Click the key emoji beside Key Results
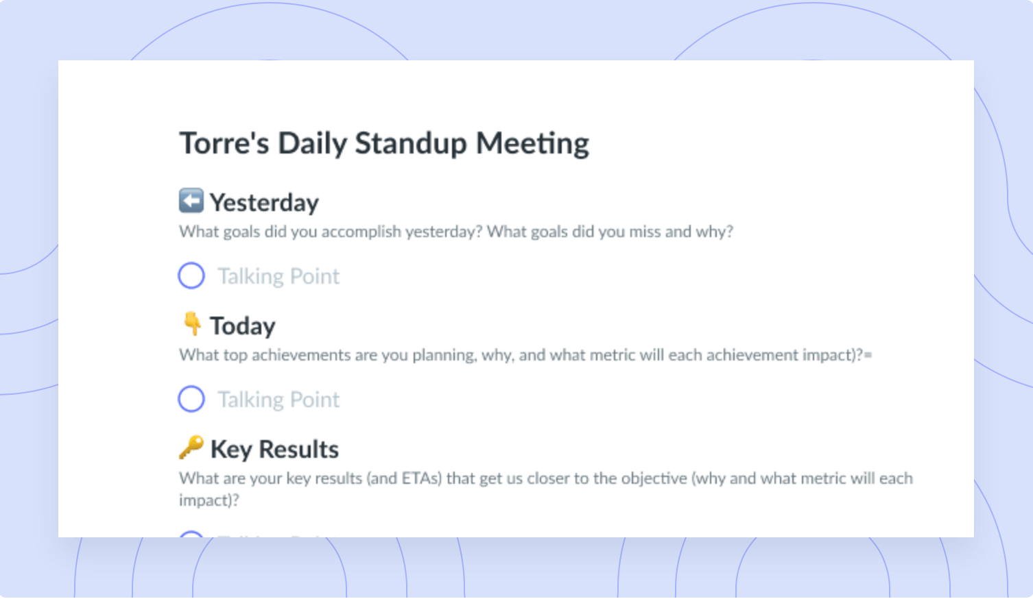The image size is (1033, 599). (191, 448)
